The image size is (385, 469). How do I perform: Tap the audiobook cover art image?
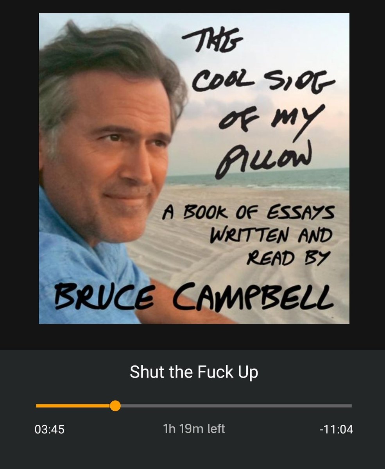pyautogui.click(x=194, y=169)
